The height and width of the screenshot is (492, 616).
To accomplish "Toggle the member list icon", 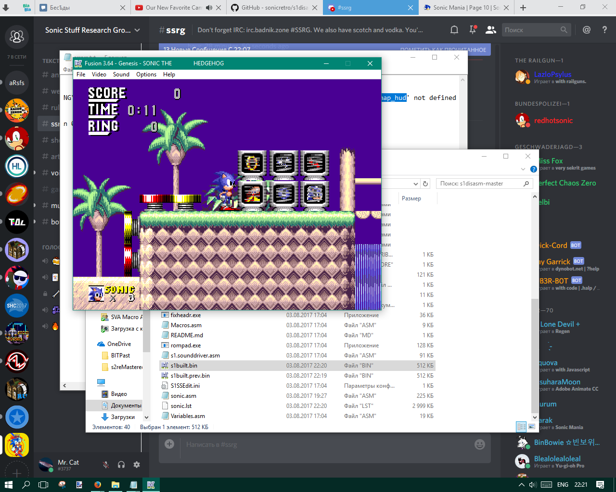I will point(490,30).
